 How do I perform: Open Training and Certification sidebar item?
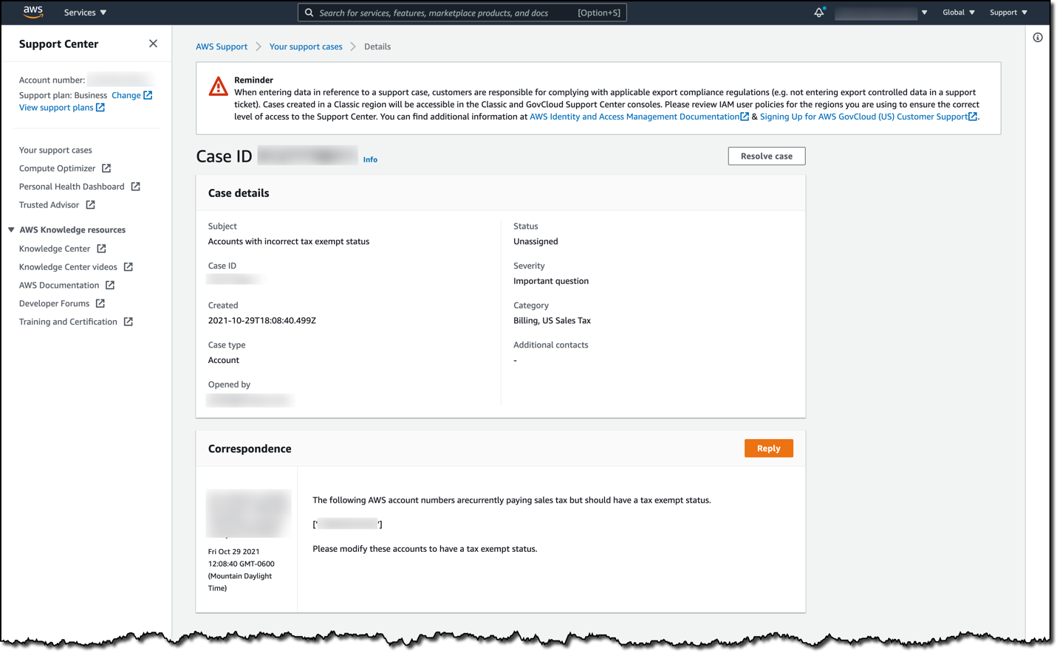pyautogui.click(x=68, y=322)
